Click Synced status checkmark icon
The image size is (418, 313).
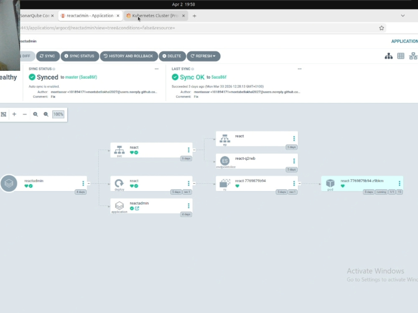point(32,77)
